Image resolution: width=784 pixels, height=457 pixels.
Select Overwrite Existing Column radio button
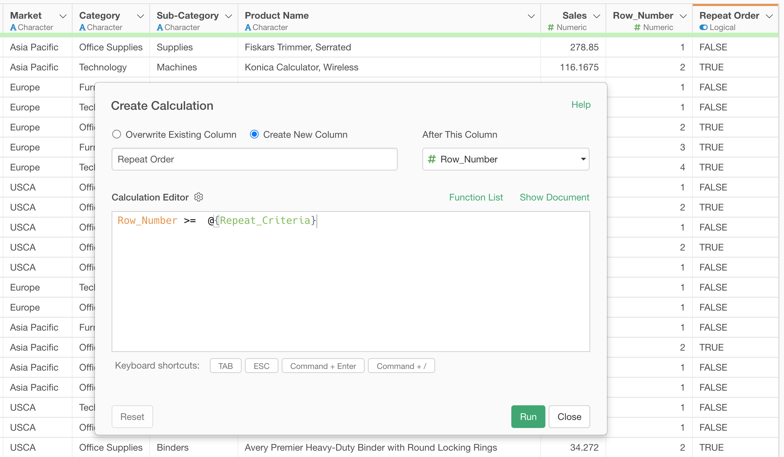click(x=117, y=134)
